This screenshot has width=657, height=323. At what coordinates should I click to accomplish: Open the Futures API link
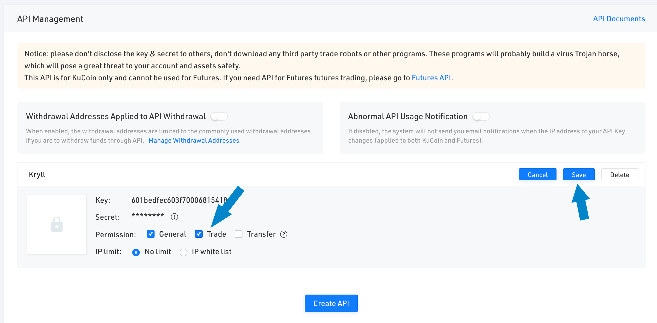pyautogui.click(x=431, y=78)
